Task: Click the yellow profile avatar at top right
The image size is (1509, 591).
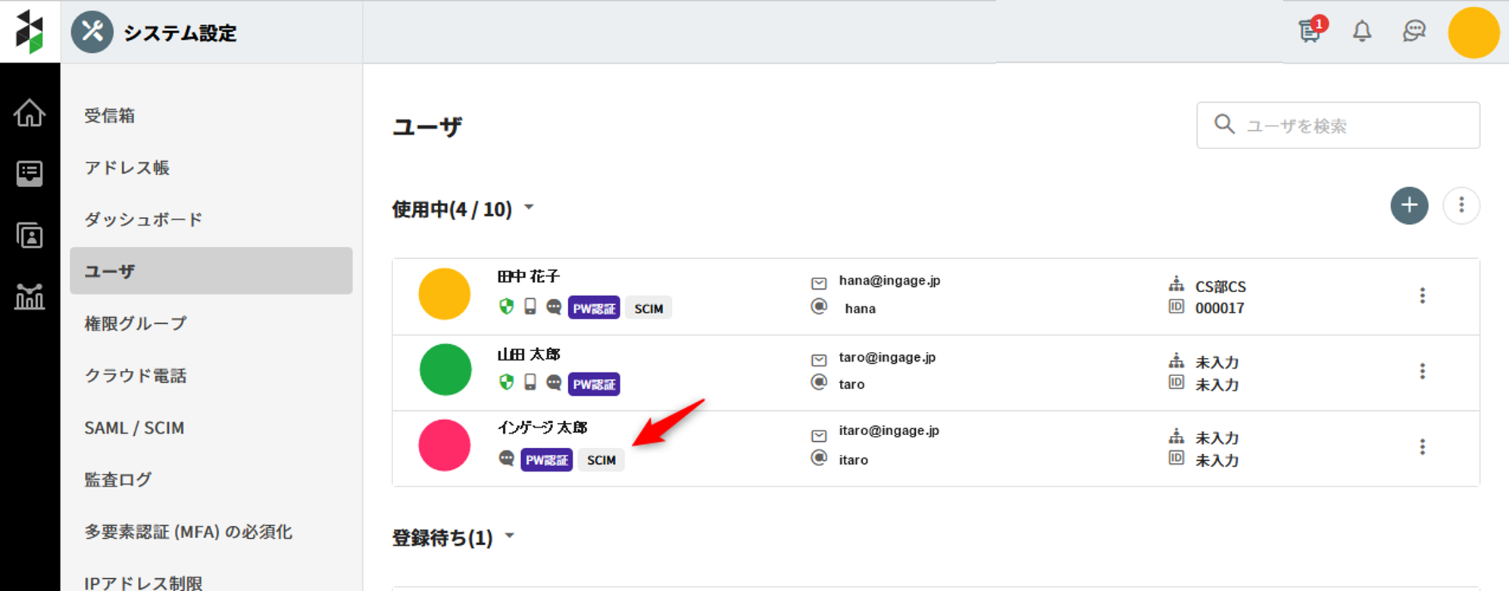Action: coord(1473,33)
